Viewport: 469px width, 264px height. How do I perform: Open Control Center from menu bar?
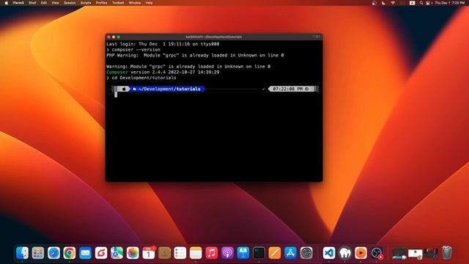[x=428, y=3]
